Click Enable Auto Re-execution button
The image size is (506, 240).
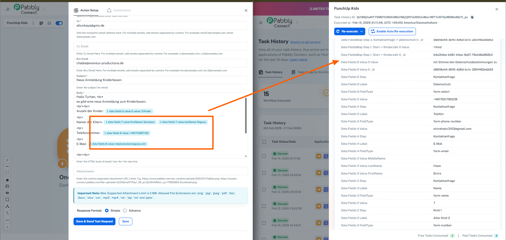(x=392, y=31)
